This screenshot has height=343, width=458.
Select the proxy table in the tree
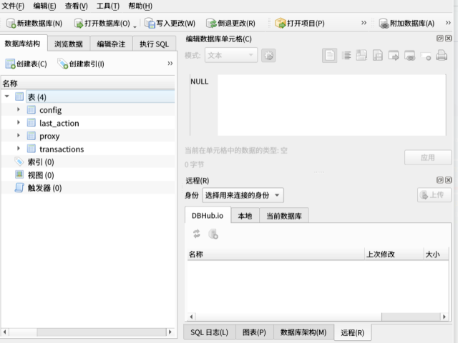(x=49, y=136)
